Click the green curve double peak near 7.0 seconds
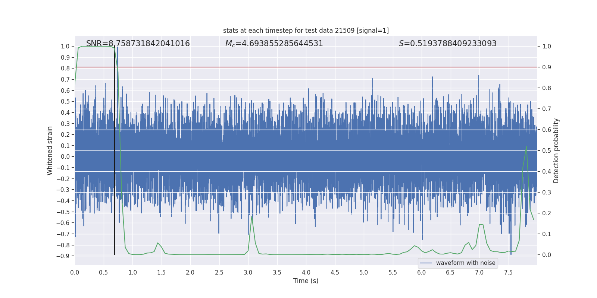Image resolution: width=597 pixels, height=298 pixels. pyautogui.click(x=481, y=225)
